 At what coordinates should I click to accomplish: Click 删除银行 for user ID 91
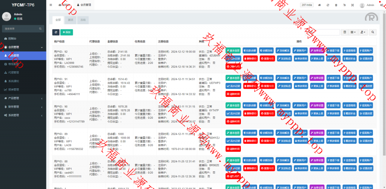pyautogui.click(x=250, y=86)
